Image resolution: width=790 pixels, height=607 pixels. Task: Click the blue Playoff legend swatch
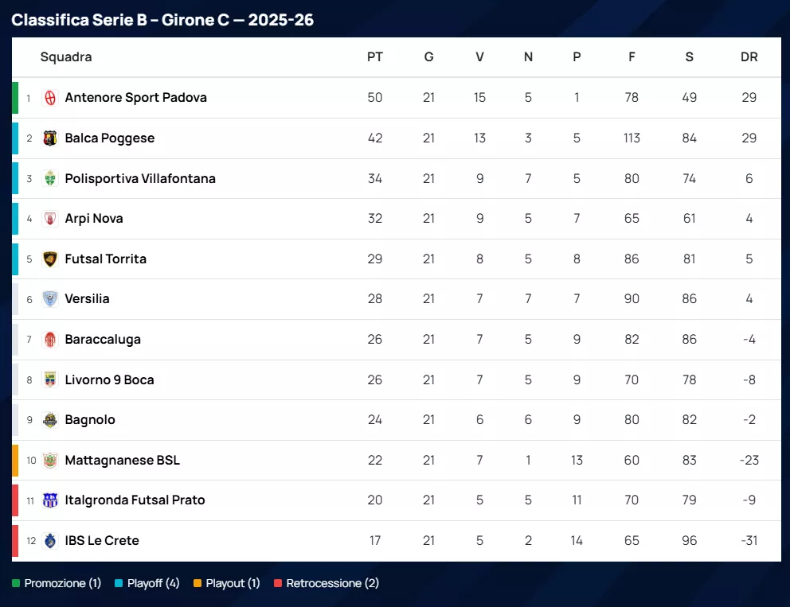click(x=119, y=583)
